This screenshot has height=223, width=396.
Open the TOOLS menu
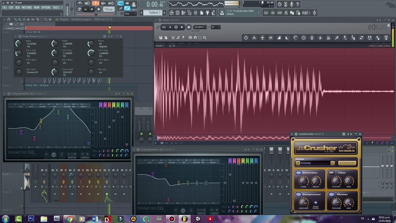[x=56, y=7]
